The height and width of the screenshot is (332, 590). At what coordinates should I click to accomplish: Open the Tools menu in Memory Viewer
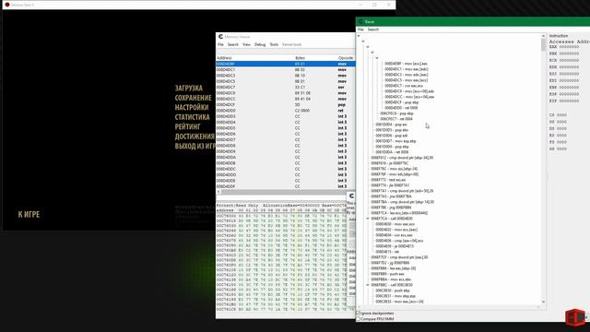274,44
